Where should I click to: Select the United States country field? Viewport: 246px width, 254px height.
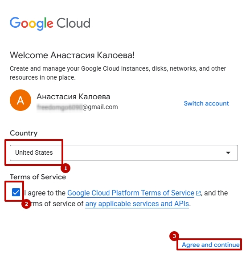(x=124, y=153)
